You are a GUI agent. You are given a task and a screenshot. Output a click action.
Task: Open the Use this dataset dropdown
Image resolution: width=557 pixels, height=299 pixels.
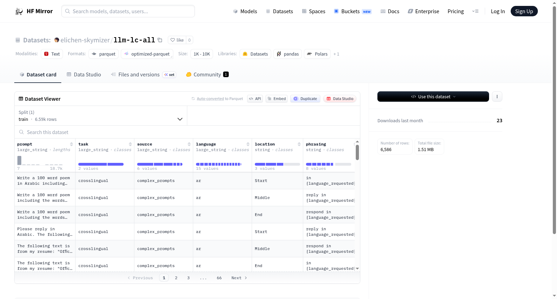(x=433, y=97)
